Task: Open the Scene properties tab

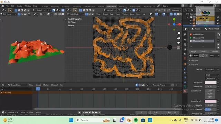Action: tap(185, 54)
